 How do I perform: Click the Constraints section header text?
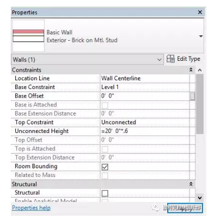27,70
